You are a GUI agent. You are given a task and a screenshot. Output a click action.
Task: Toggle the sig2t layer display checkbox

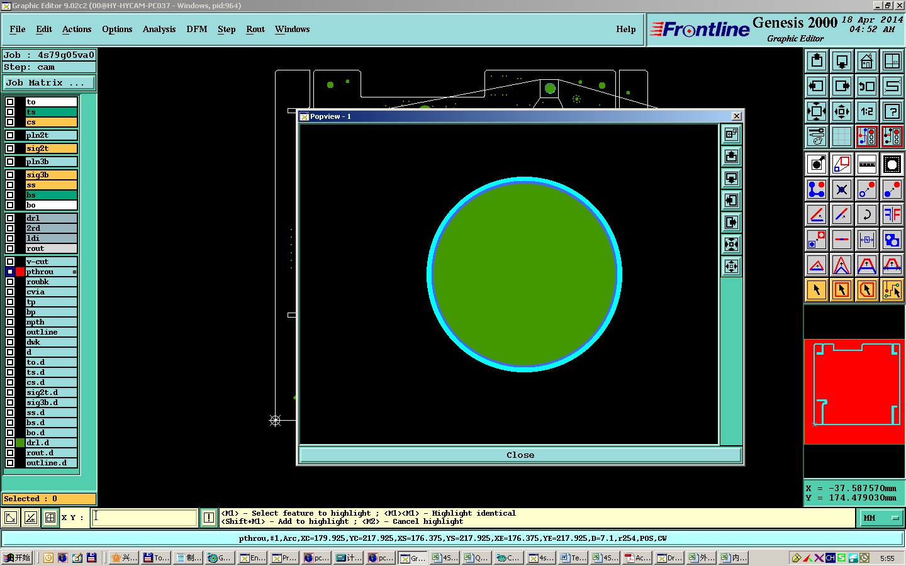click(x=10, y=148)
